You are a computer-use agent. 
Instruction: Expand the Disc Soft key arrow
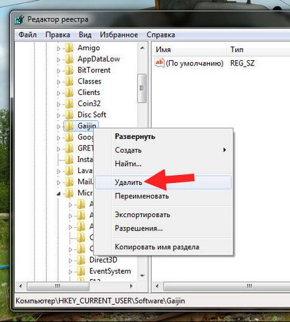click(x=59, y=116)
